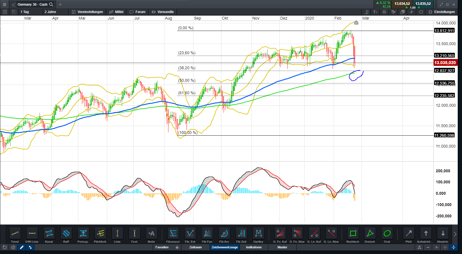
Task: Open the Einstellungen settings menu
Action: point(442,12)
